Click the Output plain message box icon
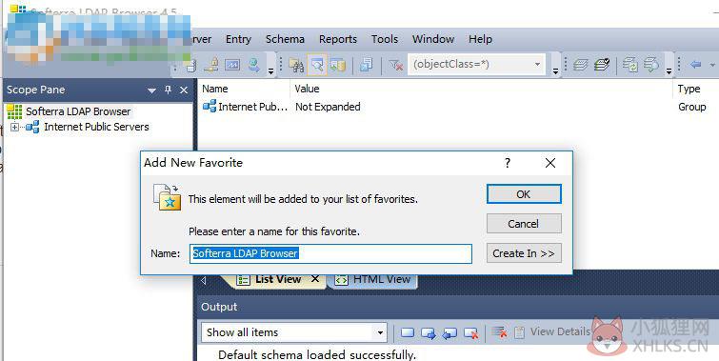Screen dimensions: 719x361 408,333
